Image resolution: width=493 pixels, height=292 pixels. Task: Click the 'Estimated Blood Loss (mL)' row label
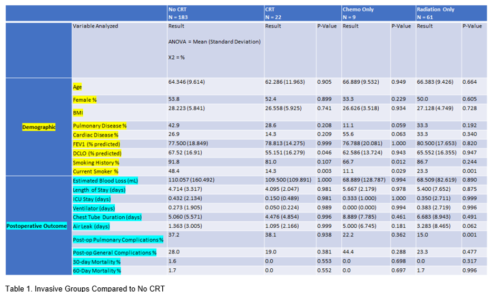click(104, 181)
